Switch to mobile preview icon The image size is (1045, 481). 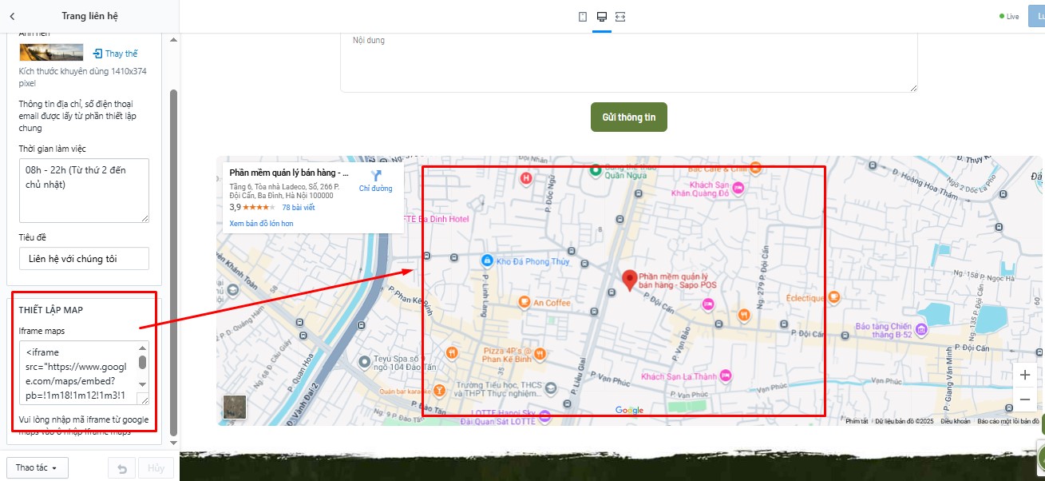click(x=583, y=17)
